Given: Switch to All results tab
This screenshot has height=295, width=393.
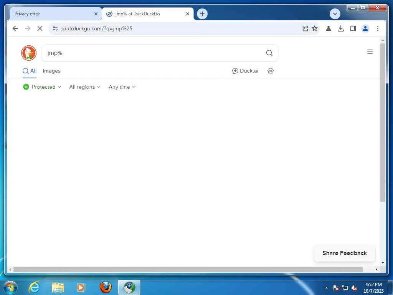Looking at the screenshot, I should pyautogui.click(x=30, y=71).
